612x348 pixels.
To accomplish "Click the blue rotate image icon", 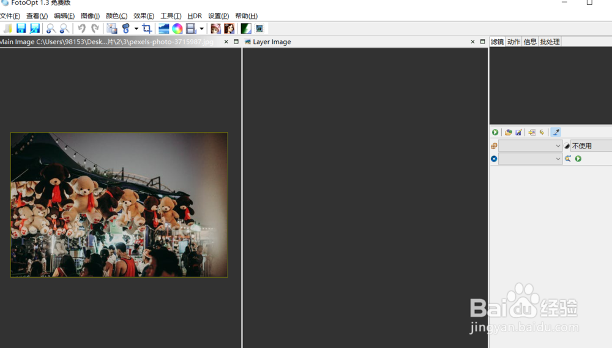I will click(x=125, y=29).
